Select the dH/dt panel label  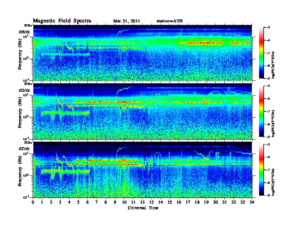click(x=24, y=32)
